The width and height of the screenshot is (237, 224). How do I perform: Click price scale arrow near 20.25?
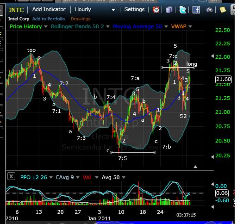[212, 157]
